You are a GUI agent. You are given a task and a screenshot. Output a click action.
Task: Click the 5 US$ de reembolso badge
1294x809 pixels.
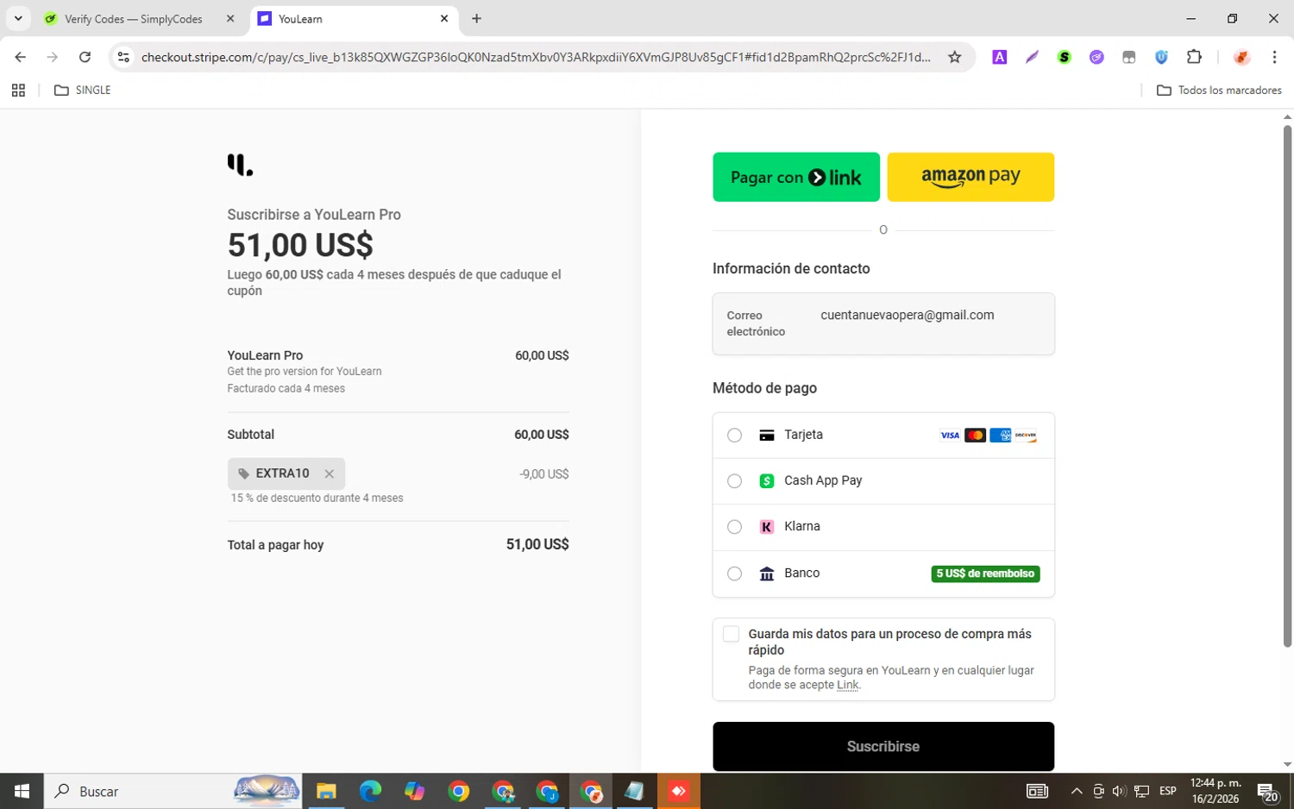pos(985,574)
